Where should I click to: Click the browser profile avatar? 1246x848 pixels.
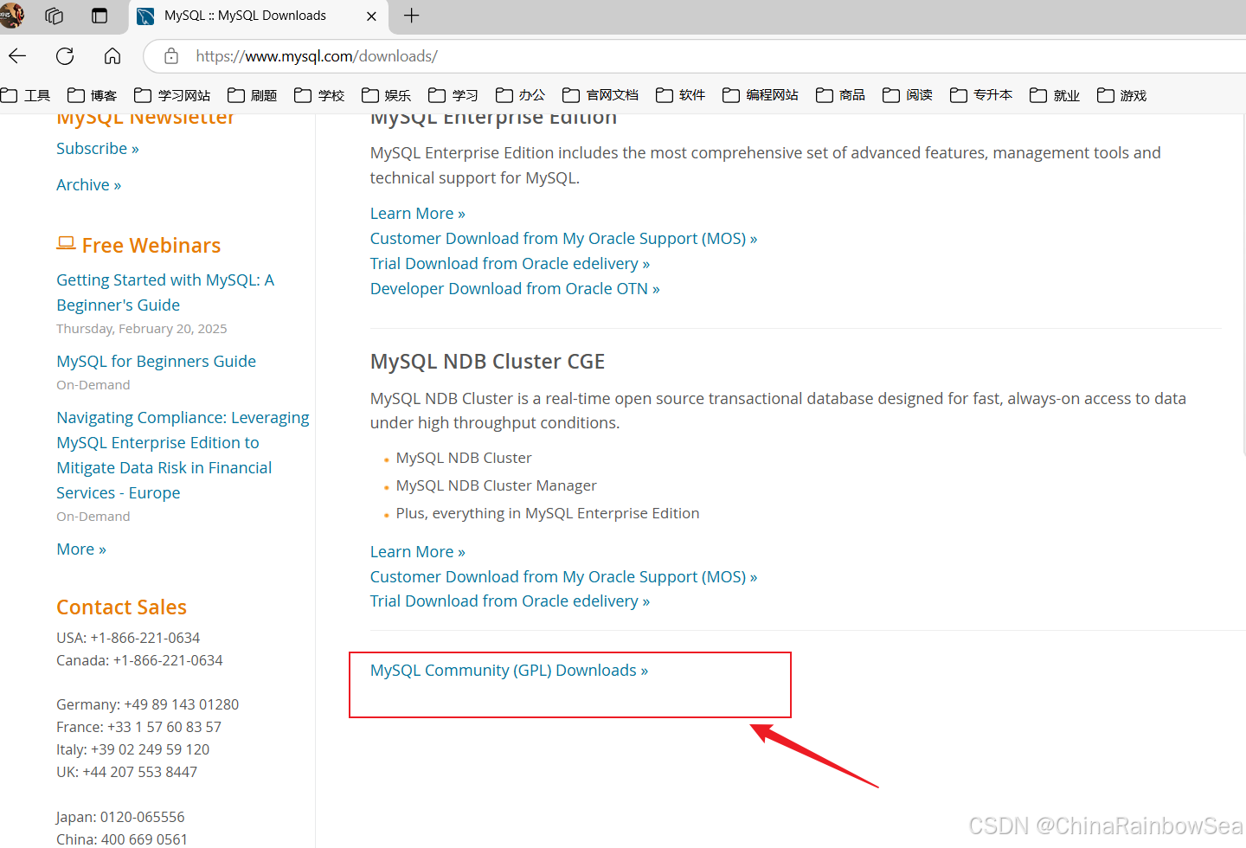pyautogui.click(x=12, y=16)
